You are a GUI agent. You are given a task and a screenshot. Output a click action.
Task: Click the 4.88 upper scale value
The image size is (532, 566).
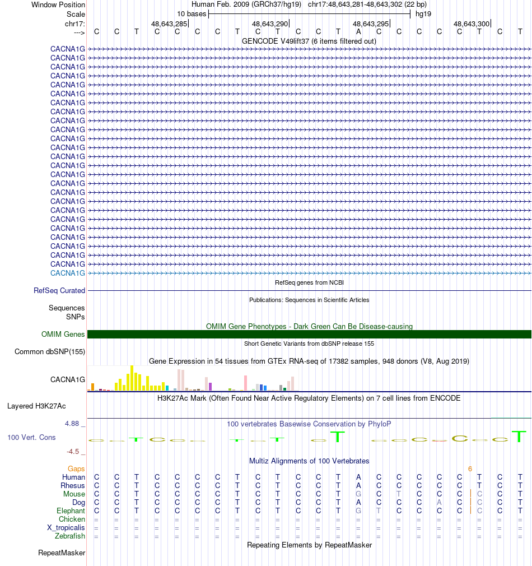click(72, 424)
